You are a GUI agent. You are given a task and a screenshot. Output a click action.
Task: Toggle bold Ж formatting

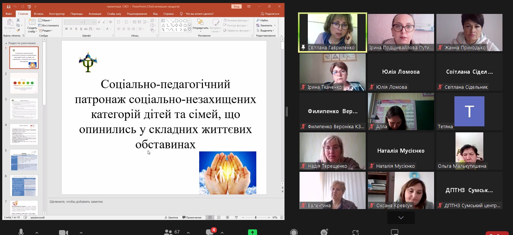[x=66, y=29]
